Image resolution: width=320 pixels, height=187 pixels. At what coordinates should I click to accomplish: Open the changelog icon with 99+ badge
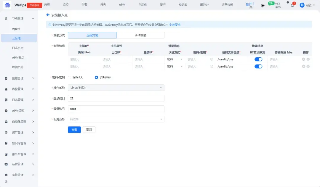click(270, 5)
